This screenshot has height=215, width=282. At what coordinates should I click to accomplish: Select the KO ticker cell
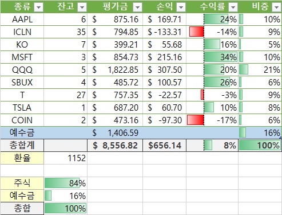(22, 45)
